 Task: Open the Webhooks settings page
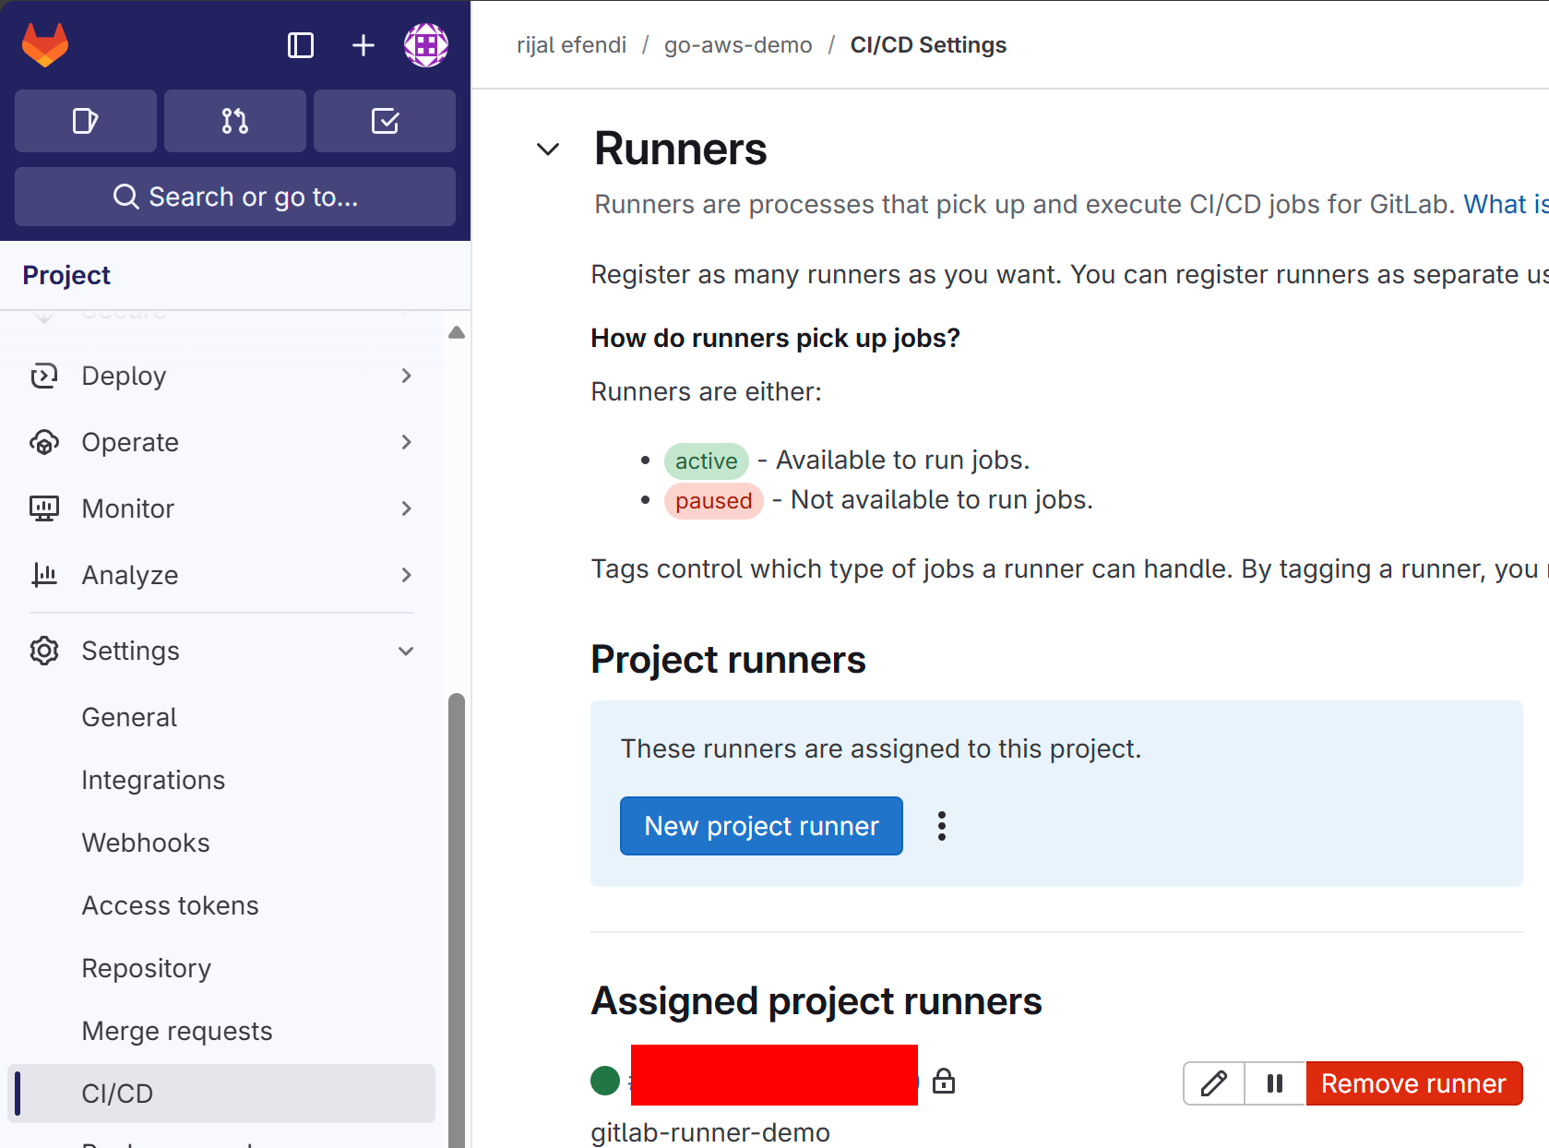(145, 842)
